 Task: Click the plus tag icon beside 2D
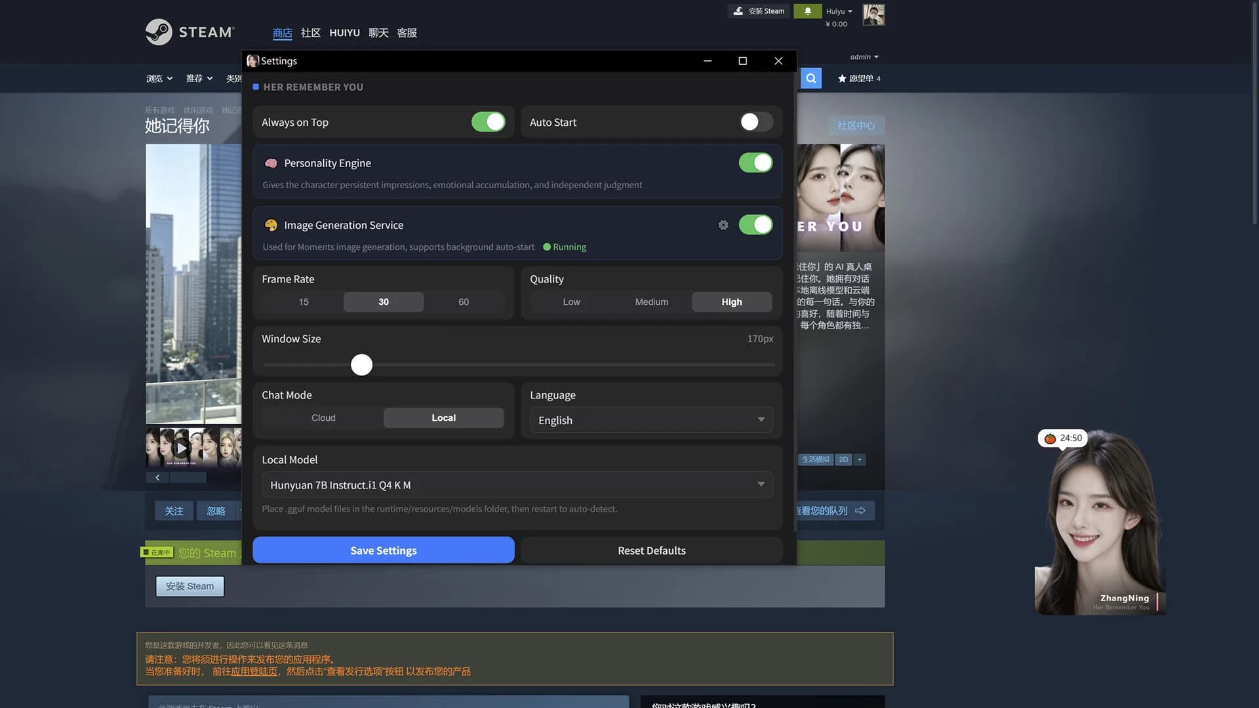pos(860,460)
